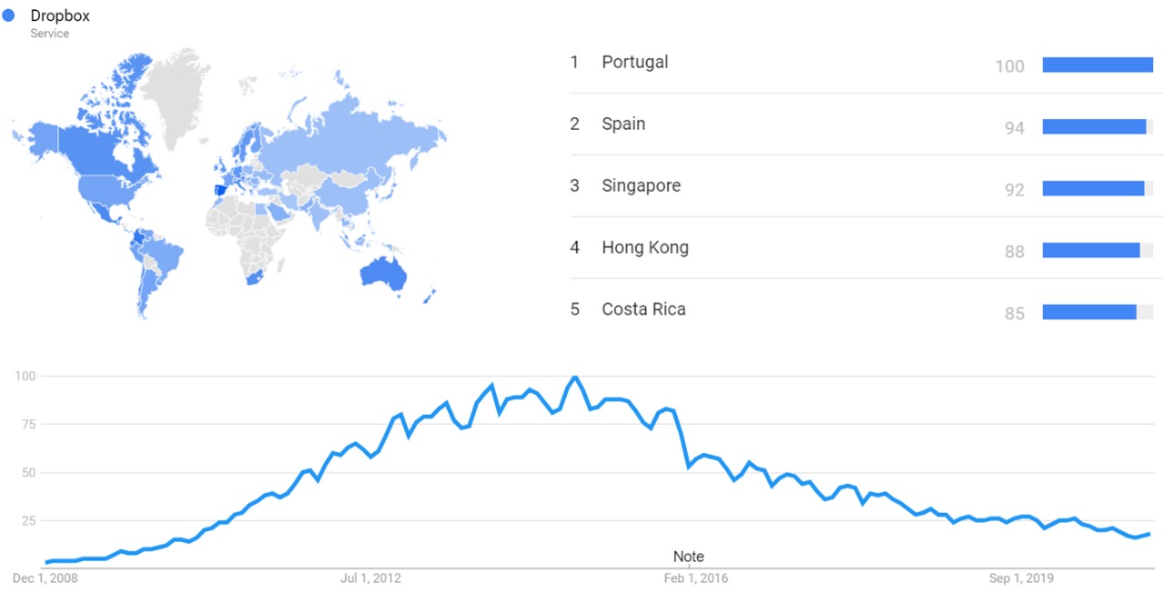Click the Jul 1, 2012 axis label

point(370,577)
